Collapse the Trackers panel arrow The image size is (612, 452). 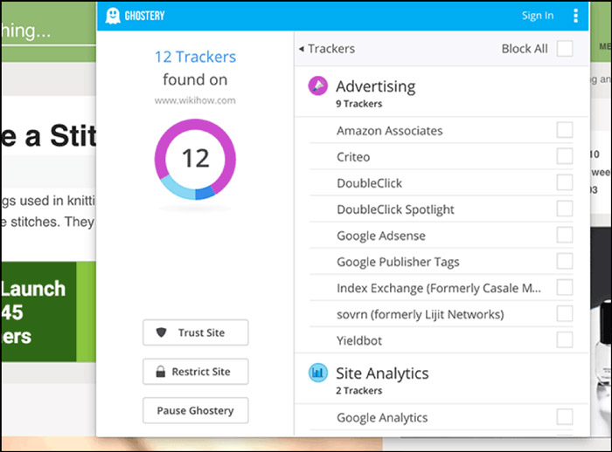[x=301, y=49]
